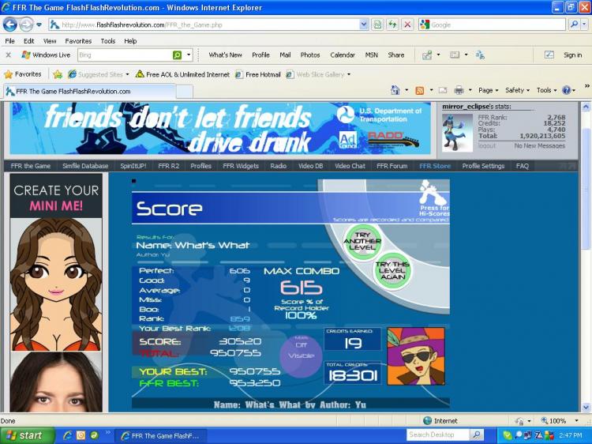
Task: Click the Bing search magnifier button
Action: click(x=177, y=55)
